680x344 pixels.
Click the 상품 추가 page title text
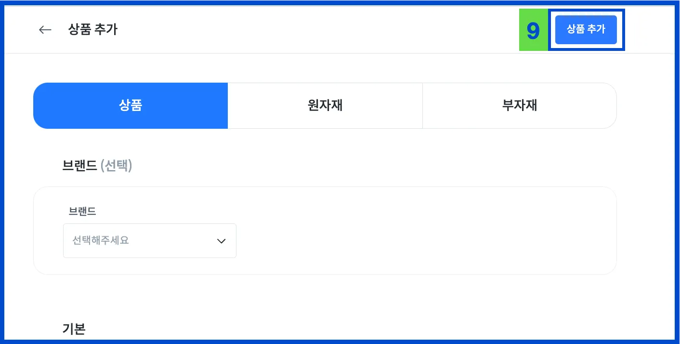93,30
